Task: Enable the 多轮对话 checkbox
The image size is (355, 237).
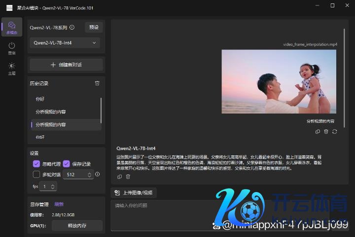Action: click(36, 174)
